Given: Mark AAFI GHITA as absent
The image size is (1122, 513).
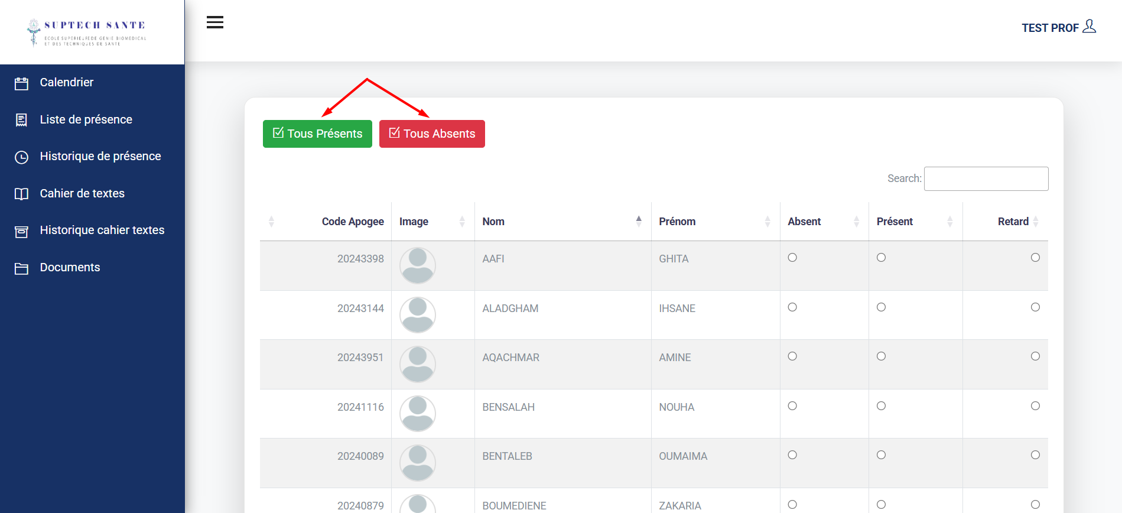Looking at the screenshot, I should pos(792,258).
